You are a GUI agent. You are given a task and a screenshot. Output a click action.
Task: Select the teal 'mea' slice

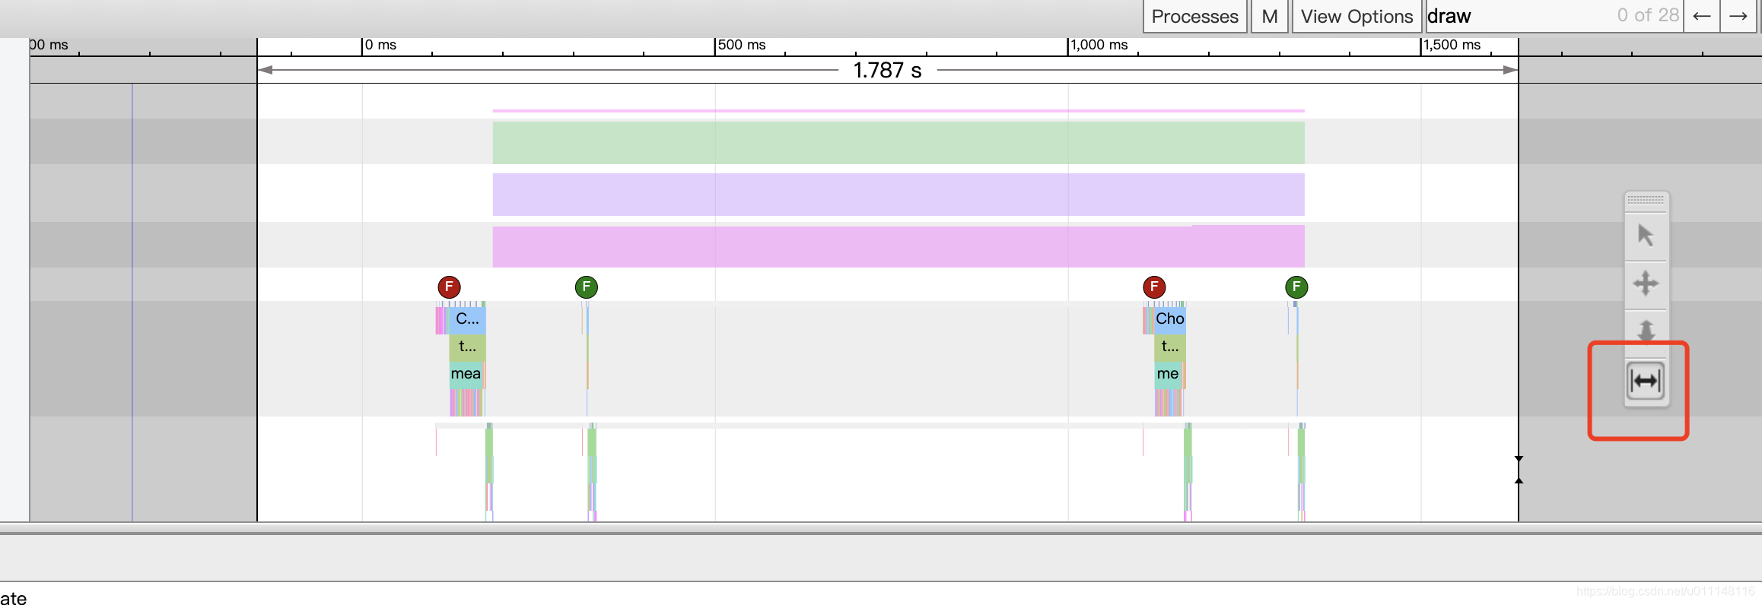click(466, 375)
